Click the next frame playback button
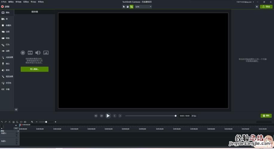Screen dimensions: 274x149 [101, 116]
